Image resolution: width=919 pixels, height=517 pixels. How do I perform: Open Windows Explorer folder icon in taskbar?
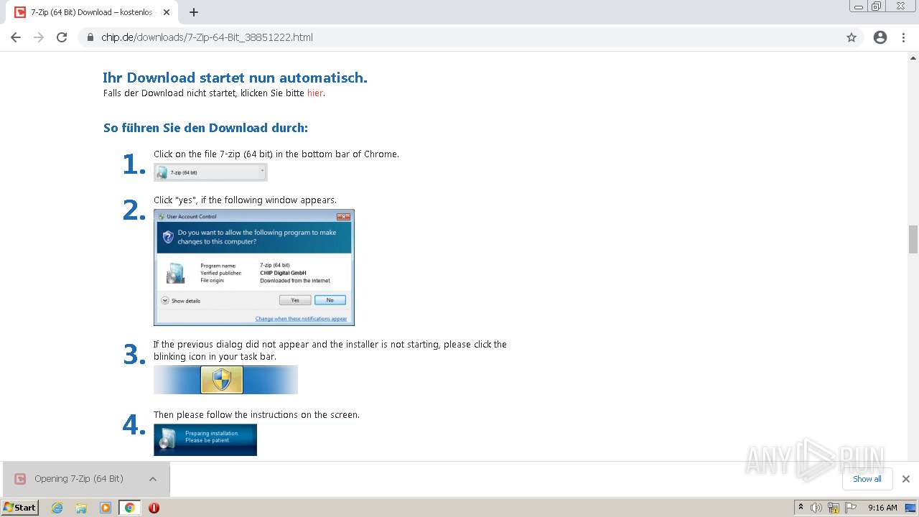[x=81, y=508]
